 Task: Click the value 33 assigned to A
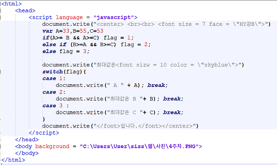(66, 31)
